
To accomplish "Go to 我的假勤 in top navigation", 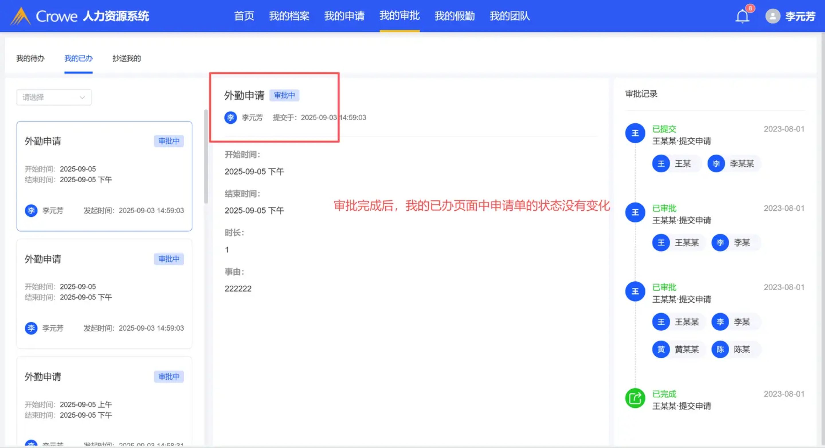I will [x=454, y=16].
